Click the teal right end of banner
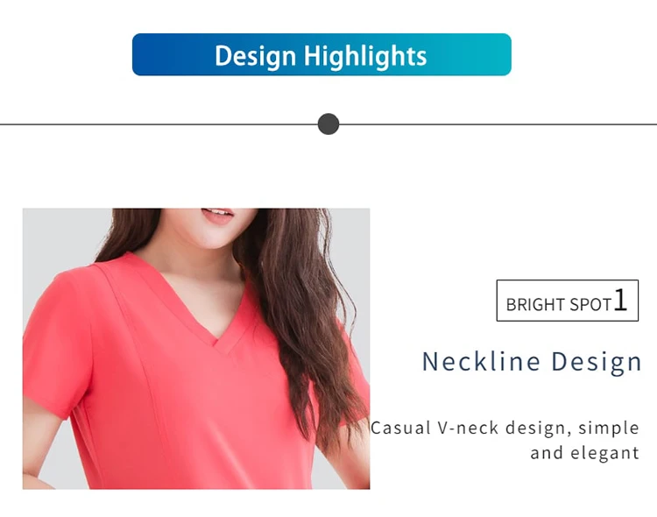The width and height of the screenshot is (657, 517). [491, 54]
